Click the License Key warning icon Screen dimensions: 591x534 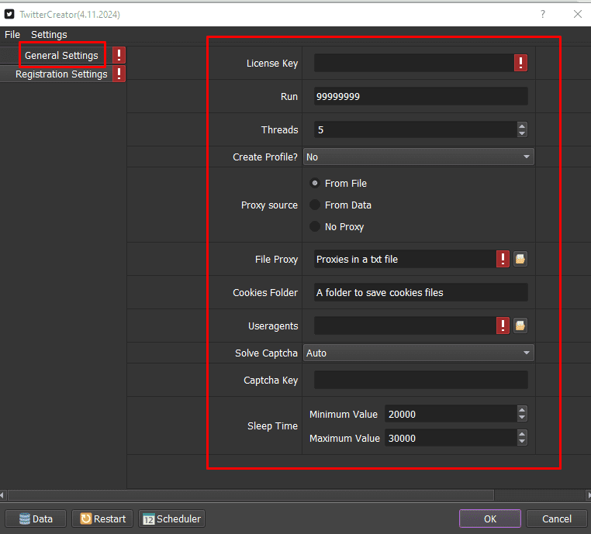(x=520, y=63)
